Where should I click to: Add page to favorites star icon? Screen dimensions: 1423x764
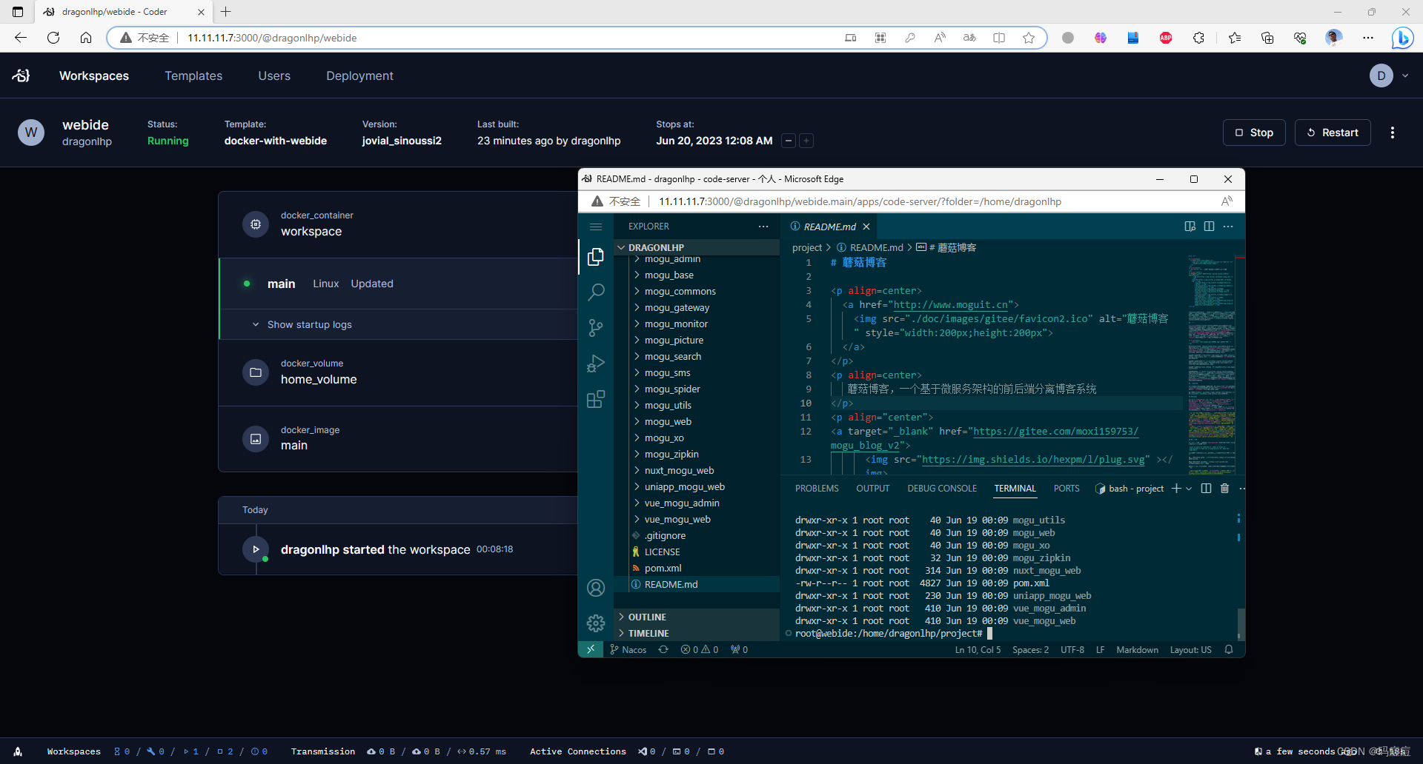(x=1029, y=38)
